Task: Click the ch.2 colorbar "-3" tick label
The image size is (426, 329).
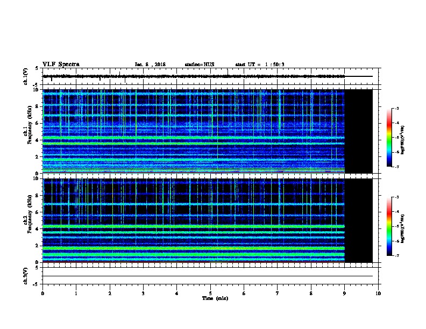Action: coord(397,197)
